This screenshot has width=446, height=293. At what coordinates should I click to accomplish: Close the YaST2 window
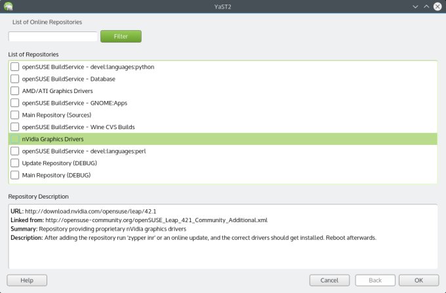(x=437, y=7)
